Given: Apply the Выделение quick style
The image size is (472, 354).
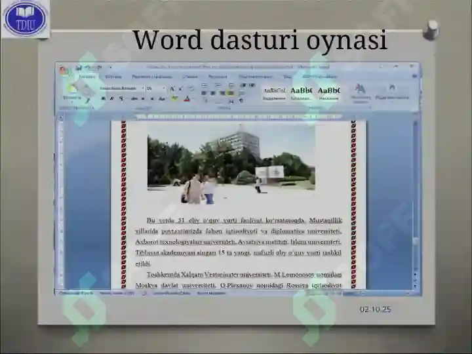Looking at the screenshot, I should click(274, 94).
